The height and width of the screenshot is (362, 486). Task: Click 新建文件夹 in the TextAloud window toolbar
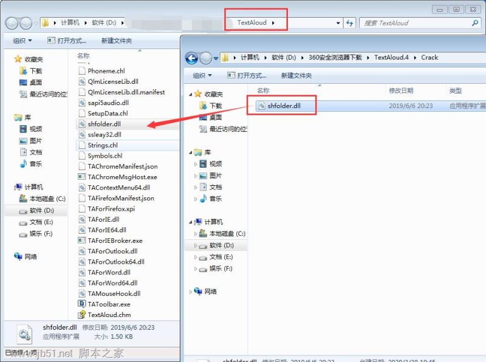[117, 41]
